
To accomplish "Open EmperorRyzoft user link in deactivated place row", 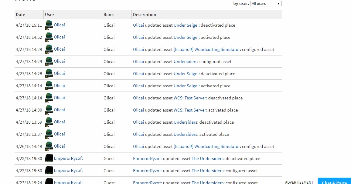I will pos(68,158).
